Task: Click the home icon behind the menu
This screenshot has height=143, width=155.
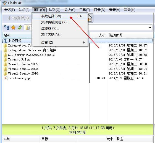Action: coord(90,18)
